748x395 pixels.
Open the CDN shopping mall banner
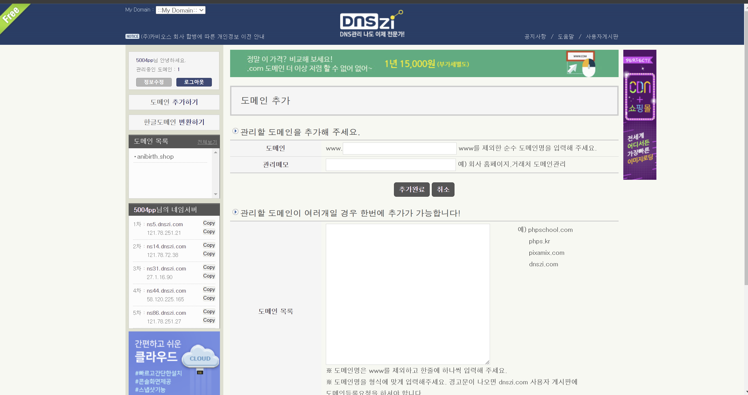639,115
